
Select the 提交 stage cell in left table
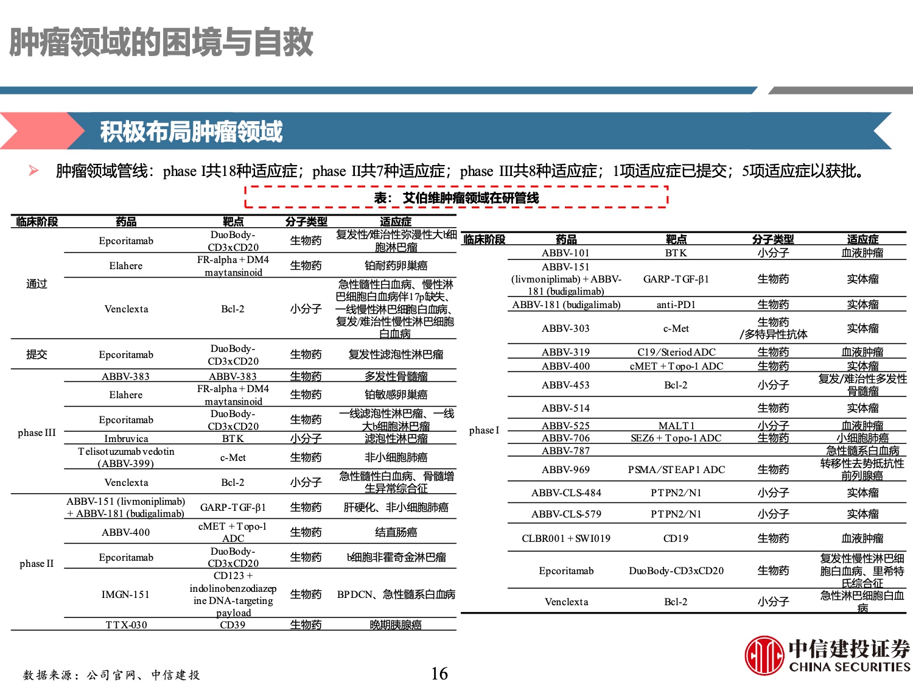(x=37, y=354)
